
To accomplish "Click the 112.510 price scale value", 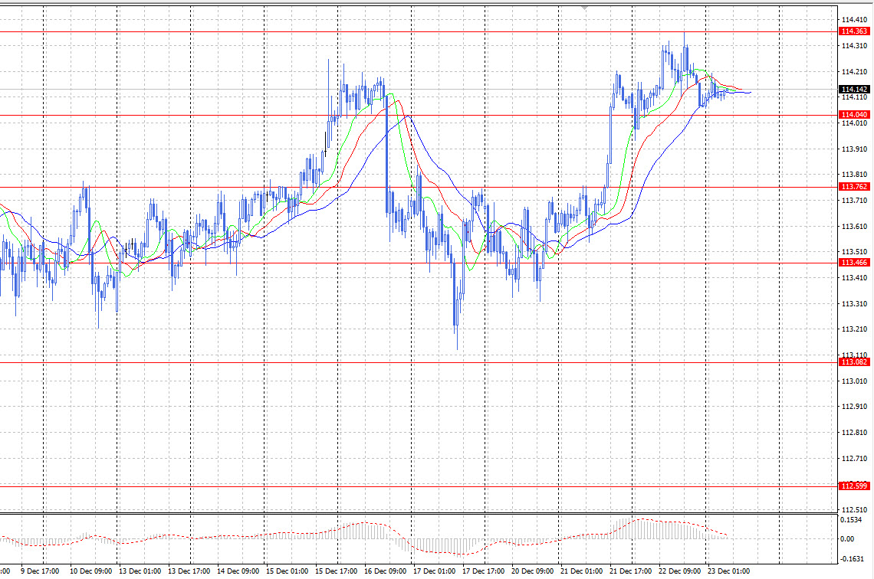I will (855, 510).
